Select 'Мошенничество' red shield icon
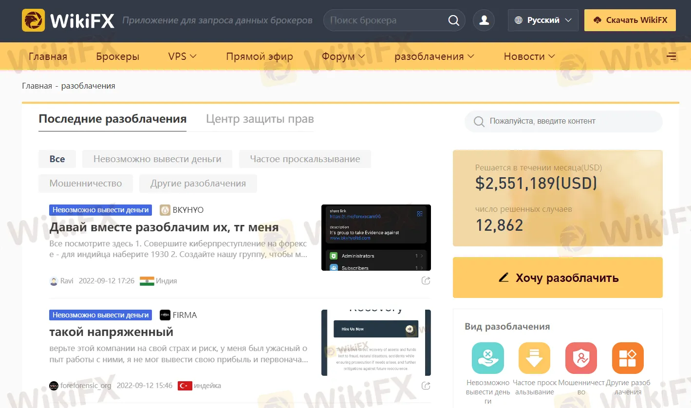The height and width of the screenshot is (408, 691). [x=581, y=358]
